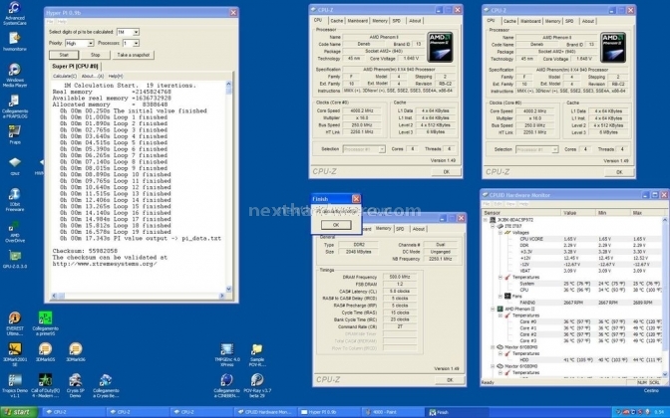Open About tab in the CPU-Z Memory window

click(x=419, y=229)
